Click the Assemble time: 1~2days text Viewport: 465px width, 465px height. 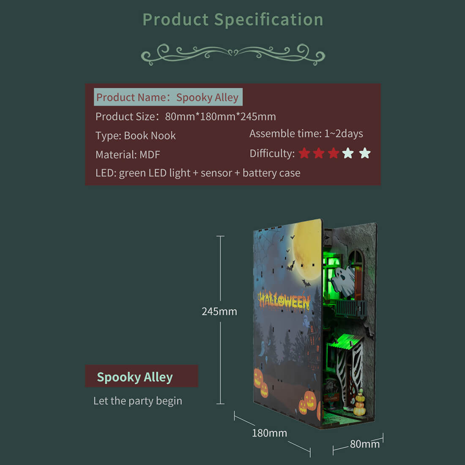click(x=306, y=134)
